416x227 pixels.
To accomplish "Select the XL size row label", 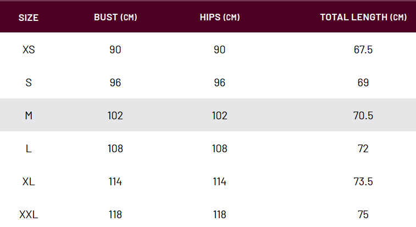I will 29,181.
